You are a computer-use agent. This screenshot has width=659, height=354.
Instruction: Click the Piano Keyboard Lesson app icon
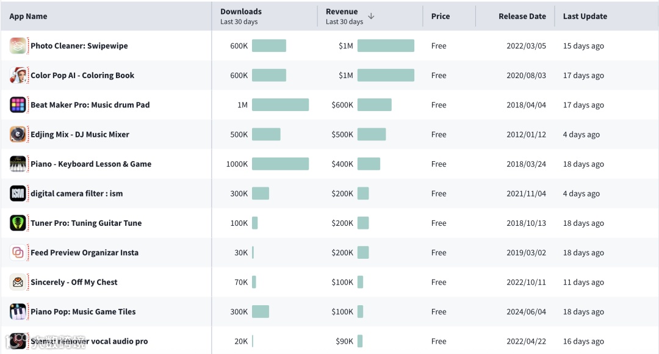(x=18, y=164)
